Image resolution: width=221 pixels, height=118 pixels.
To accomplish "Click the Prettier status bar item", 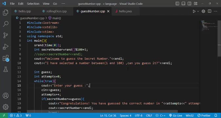I will click(204, 116).
